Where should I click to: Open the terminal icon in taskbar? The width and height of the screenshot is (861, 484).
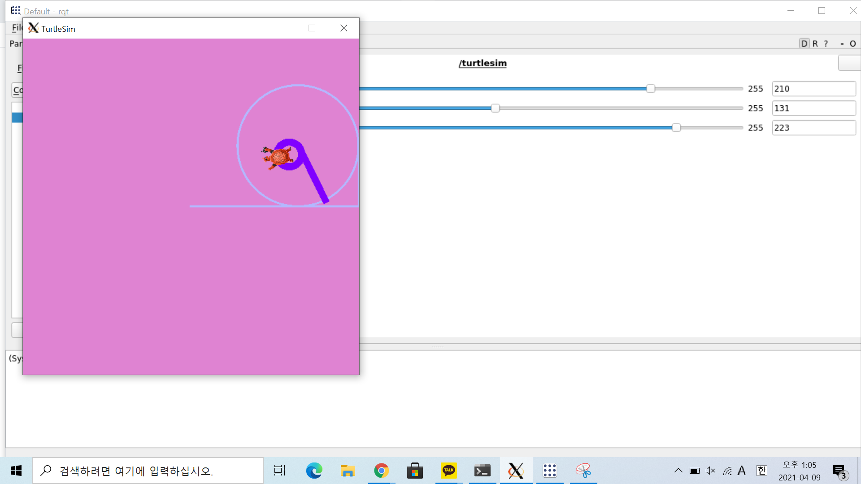483,471
